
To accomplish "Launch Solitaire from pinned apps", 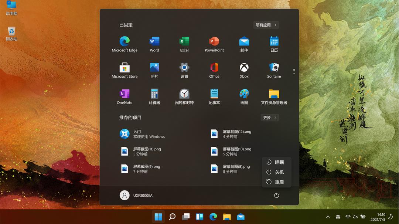I will point(274,69).
